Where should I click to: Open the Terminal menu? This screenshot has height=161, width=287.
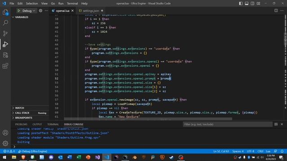click(72, 4)
